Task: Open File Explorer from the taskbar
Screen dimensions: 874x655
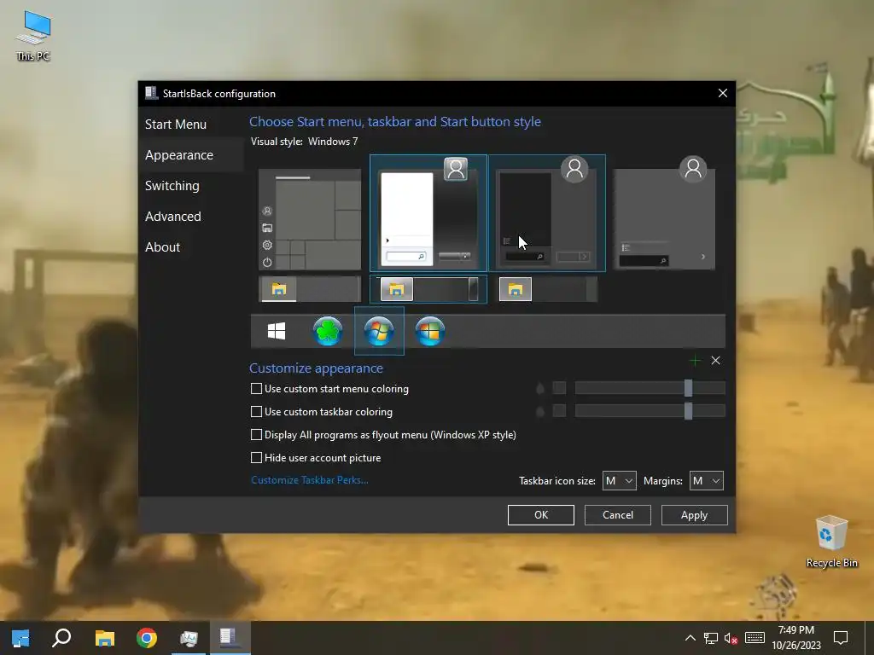Action: tap(105, 638)
